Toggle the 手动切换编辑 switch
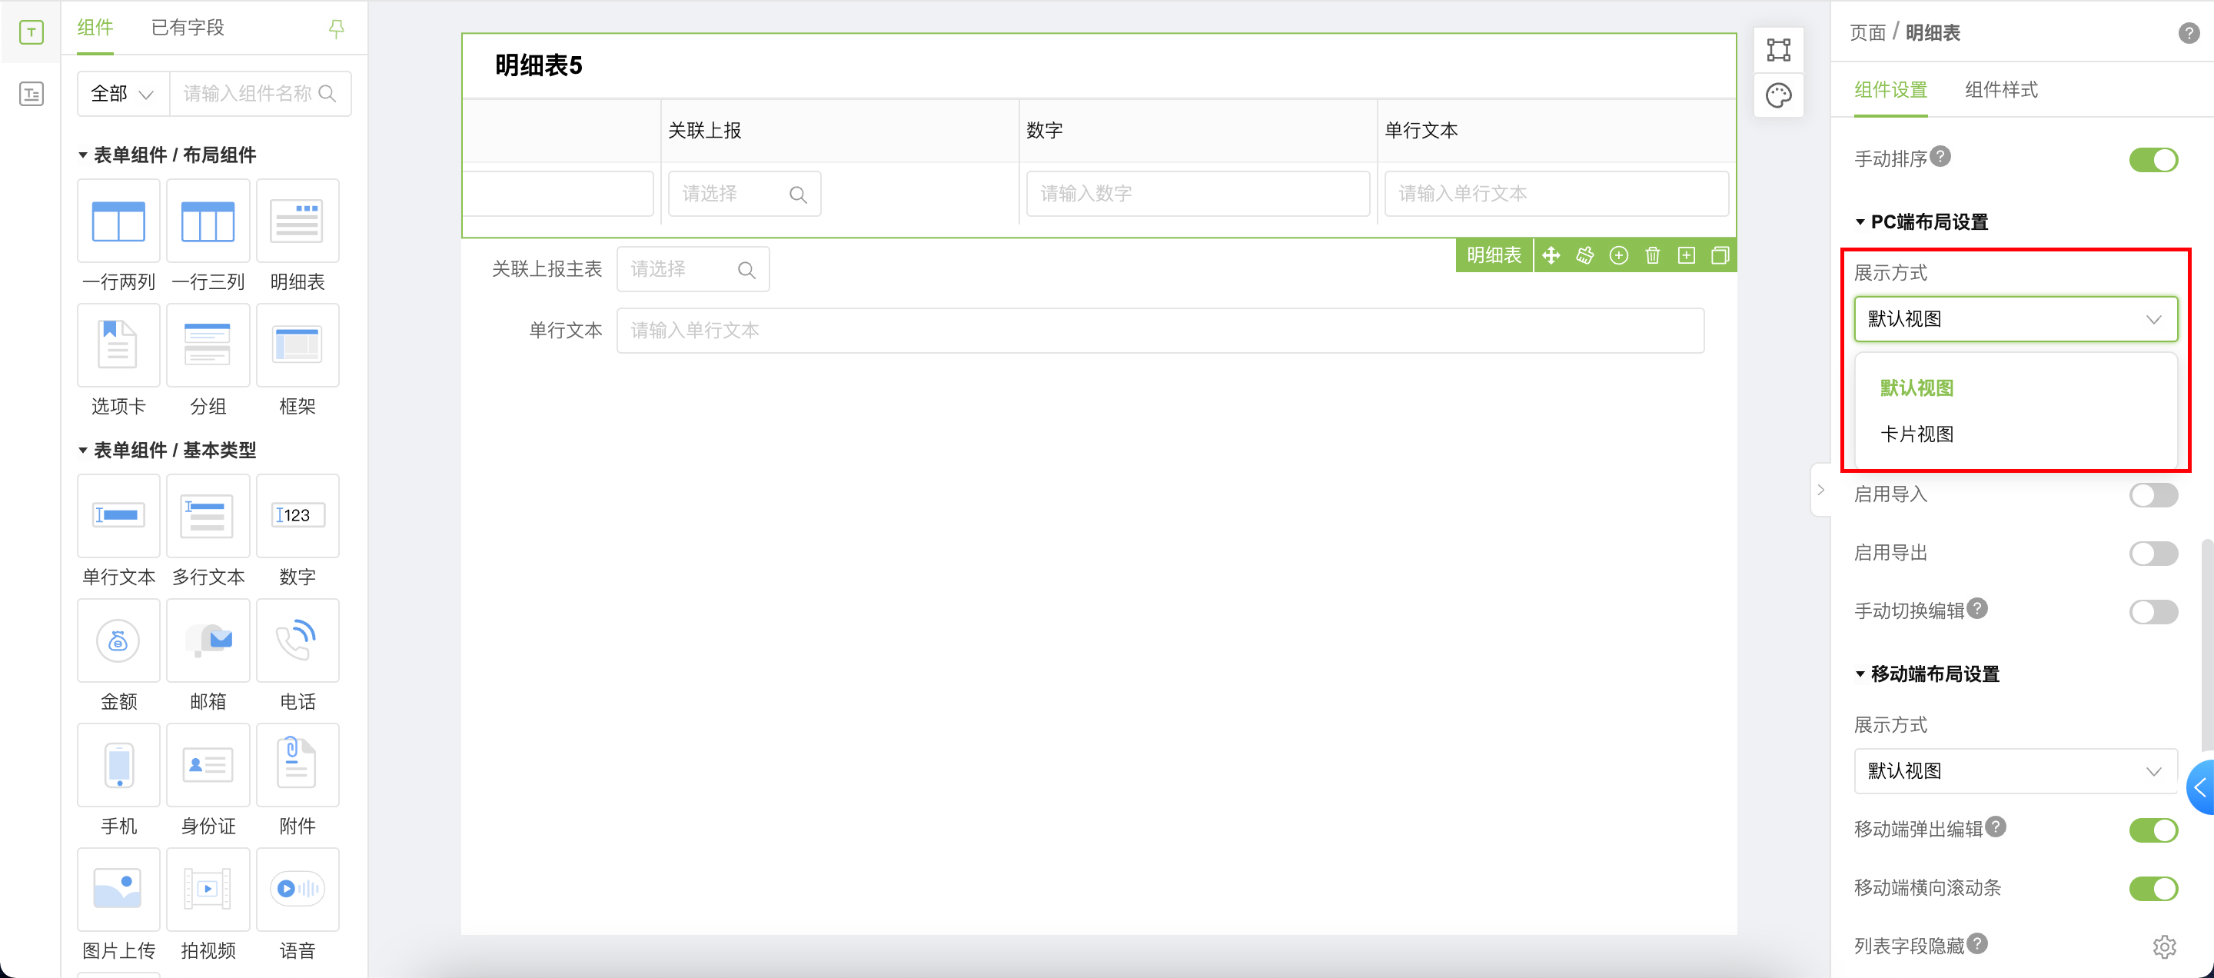The width and height of the screenshot is (2214, 978). (2153, 612)
